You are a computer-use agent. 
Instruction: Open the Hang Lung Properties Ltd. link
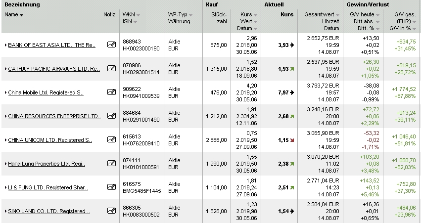coord(47,164)
